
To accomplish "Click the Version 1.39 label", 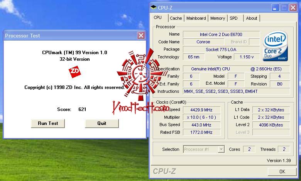I will 279,161.
